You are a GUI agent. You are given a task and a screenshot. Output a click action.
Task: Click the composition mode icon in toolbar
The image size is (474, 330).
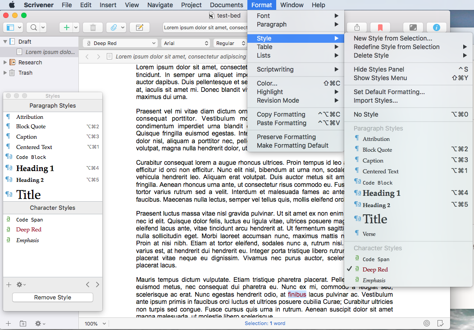413,27
